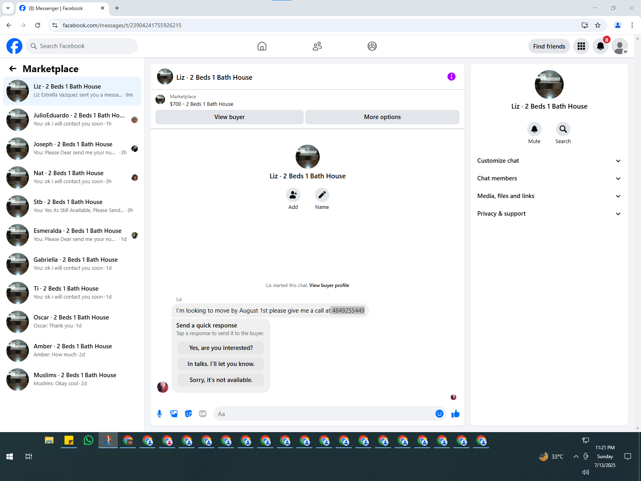The width and height of the screenshot is (641, 481).
Task: Open Muslims 2 Beds 1 Bath conversation
Action: point(72,380)
